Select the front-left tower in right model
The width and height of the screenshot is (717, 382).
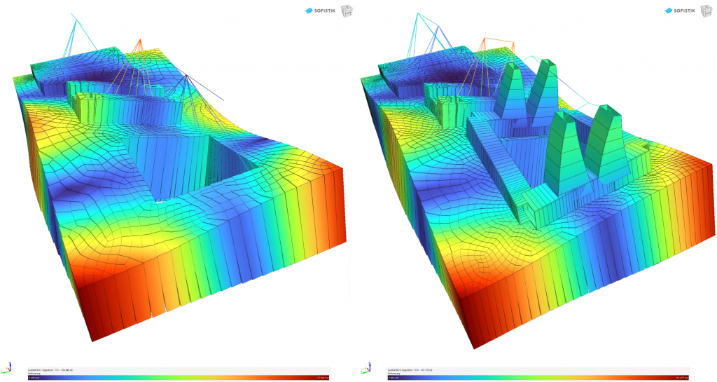pos(566,153)
